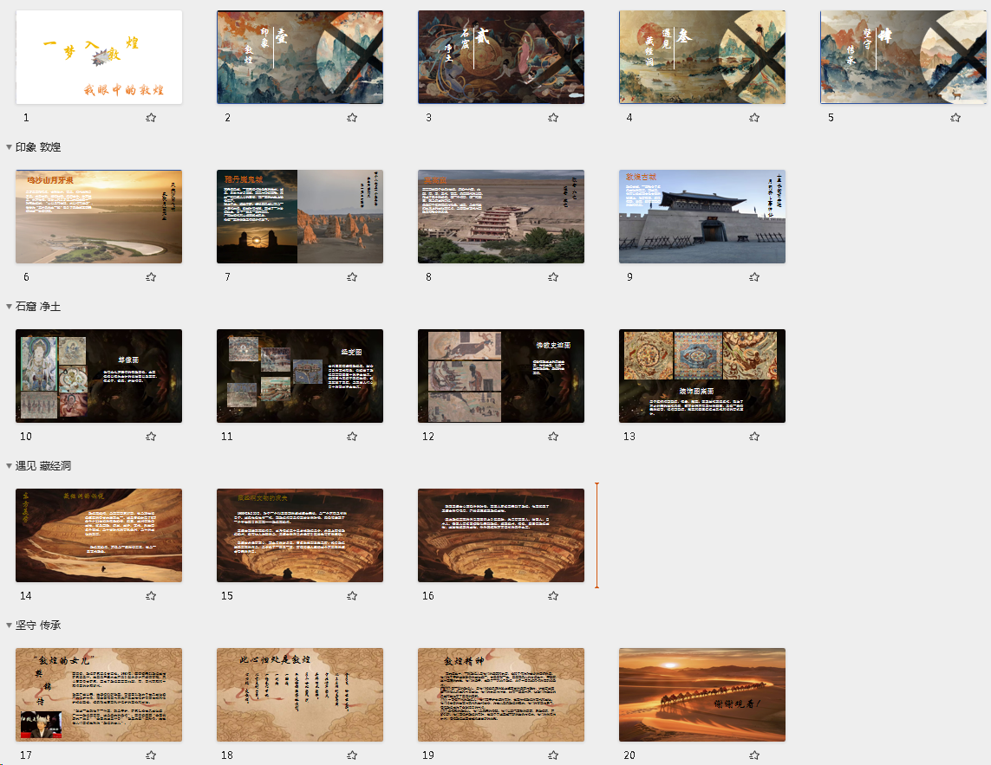
Task: Collapse the 遇见 藏经洞 section triangle
Action: [9, 465]
